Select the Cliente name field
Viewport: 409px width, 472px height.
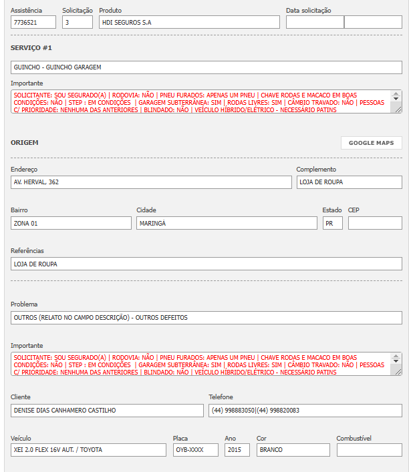click(x=107, y=410)
